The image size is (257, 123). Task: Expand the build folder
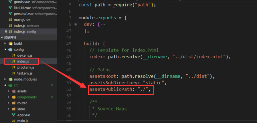pos(5,43)
